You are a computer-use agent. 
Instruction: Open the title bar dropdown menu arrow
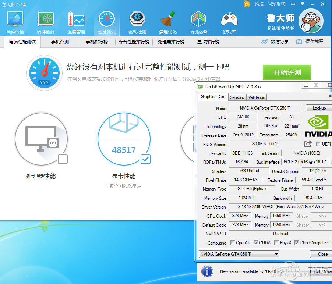pos(302,4)
